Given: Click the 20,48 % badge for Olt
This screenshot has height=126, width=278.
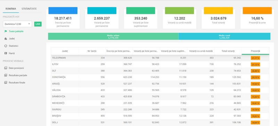Looking at the screenshot, I should (255, 71).
